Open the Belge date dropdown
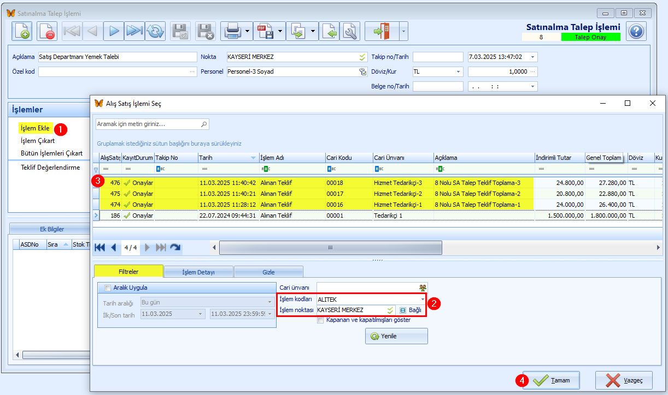 click(x=533, y=86)
